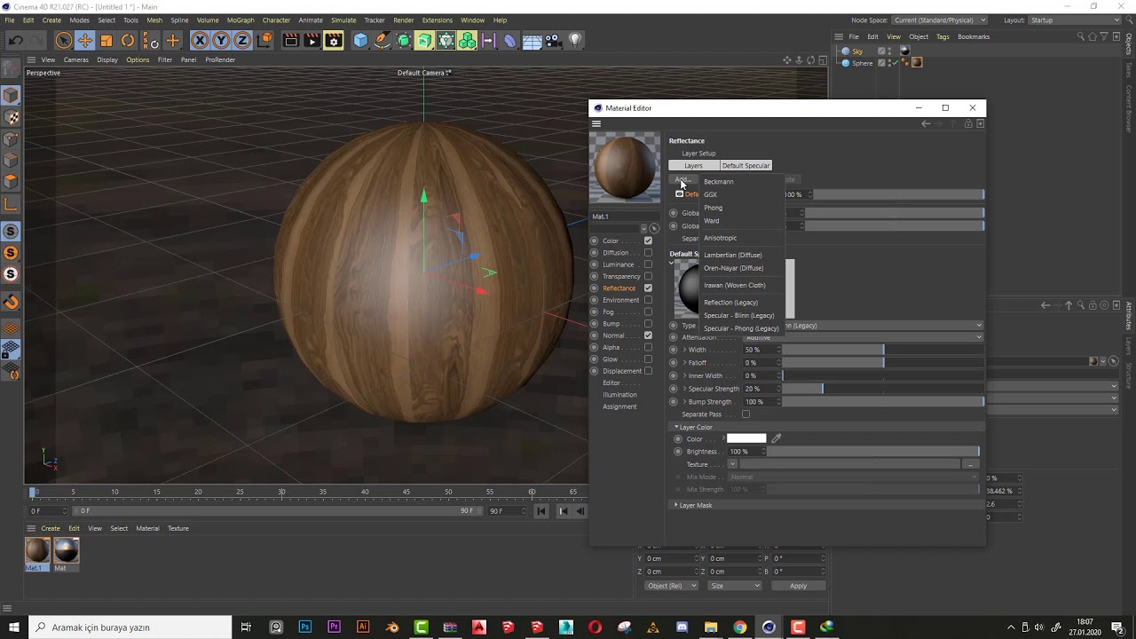
Task: Activate the Scale tool
Action: click(x=106, y=40)
